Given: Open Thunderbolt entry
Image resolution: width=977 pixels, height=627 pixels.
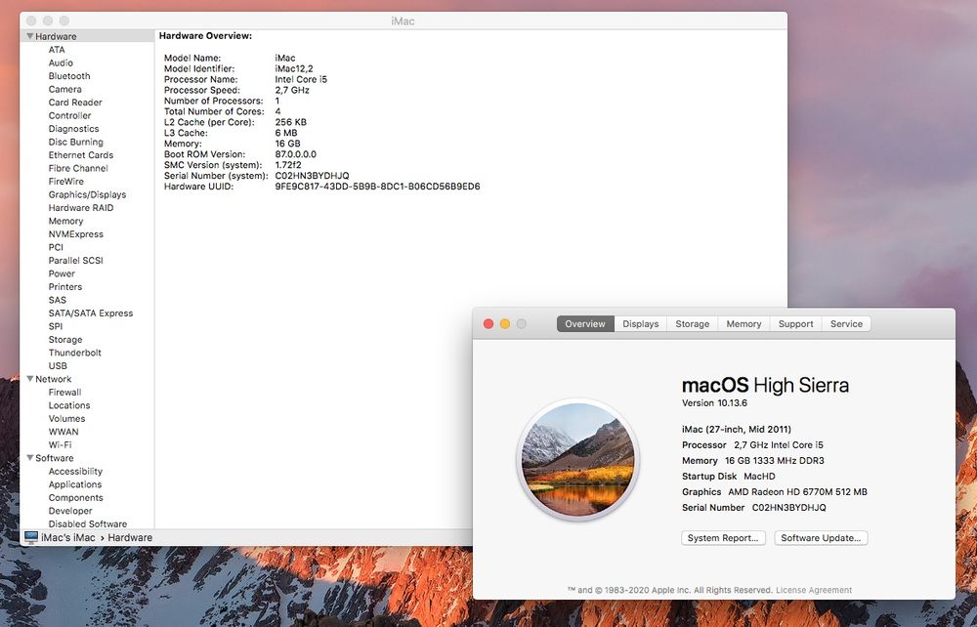Looking at the screenshot, I should tap(75, 353).
